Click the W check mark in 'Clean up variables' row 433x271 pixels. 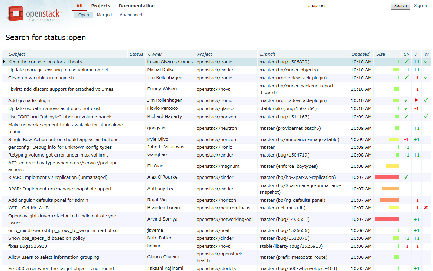click(426, 78)
